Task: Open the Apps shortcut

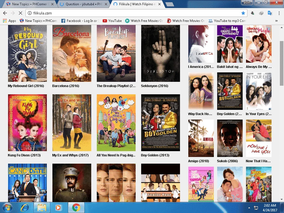Action: (9, 21)
